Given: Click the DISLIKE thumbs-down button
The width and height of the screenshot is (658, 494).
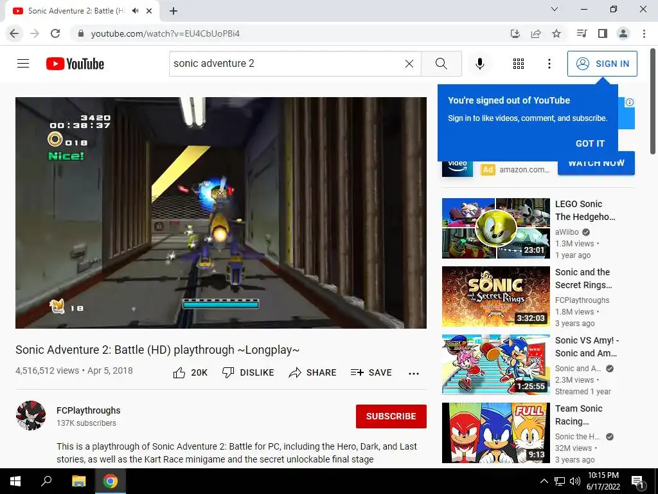Looking at the screenshot, I should click(x=248, y=372).
